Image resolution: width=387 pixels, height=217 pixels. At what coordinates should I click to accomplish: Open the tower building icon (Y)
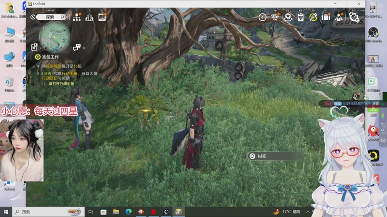[x=89, y=17]
